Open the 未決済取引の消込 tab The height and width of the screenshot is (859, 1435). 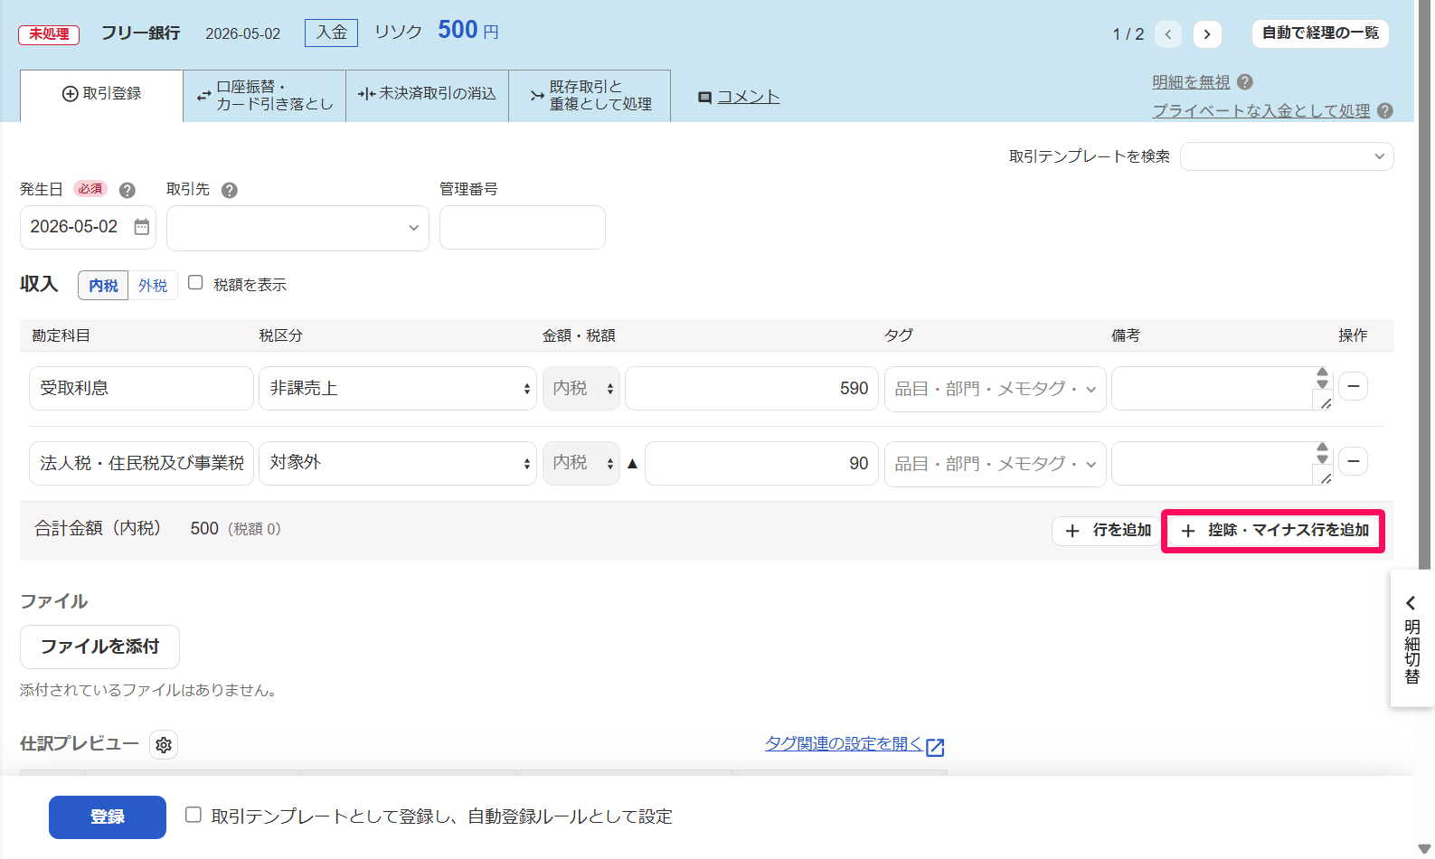(x=428, y=96)
